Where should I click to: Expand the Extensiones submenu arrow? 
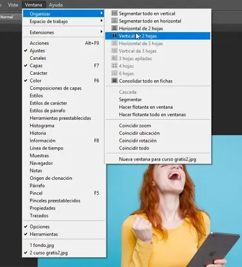[101, 32]
